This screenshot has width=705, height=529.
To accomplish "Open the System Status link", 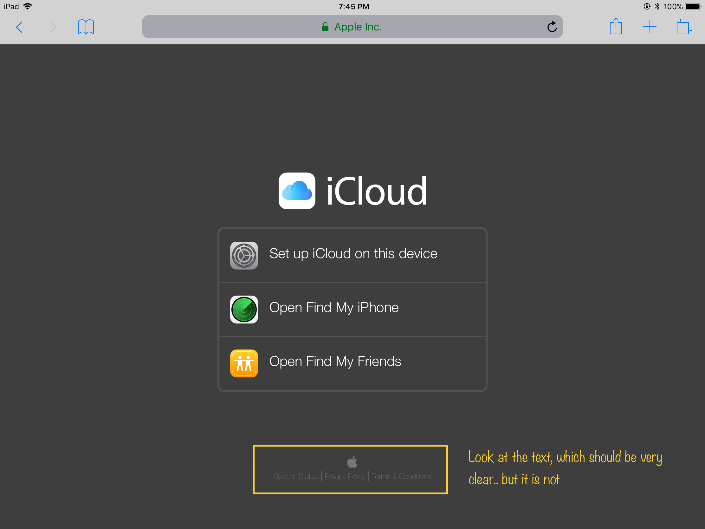I will (x=295, y=476).
